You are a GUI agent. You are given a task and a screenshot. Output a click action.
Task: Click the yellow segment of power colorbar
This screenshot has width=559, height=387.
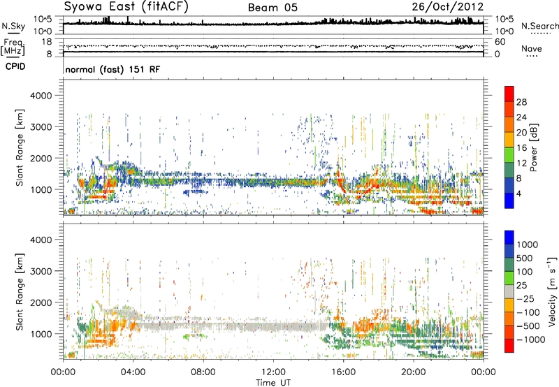[509, 140]
